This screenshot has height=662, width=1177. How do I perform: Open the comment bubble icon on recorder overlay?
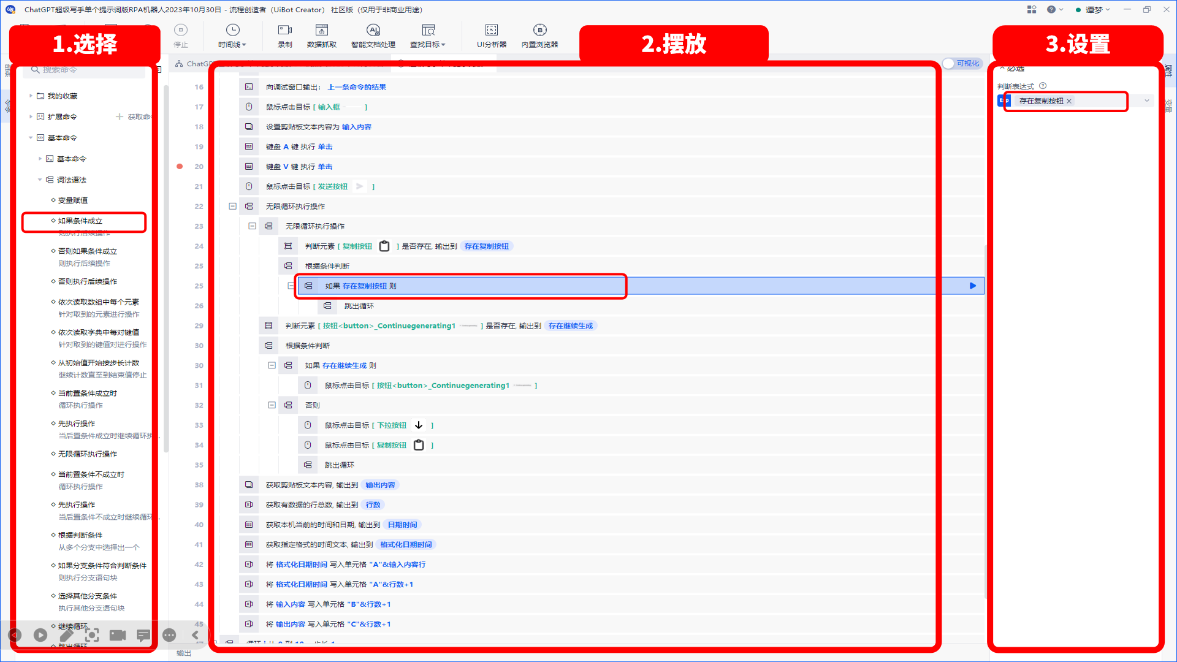(143, 635)
